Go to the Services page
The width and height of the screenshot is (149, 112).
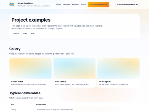[x=66, y=4]
